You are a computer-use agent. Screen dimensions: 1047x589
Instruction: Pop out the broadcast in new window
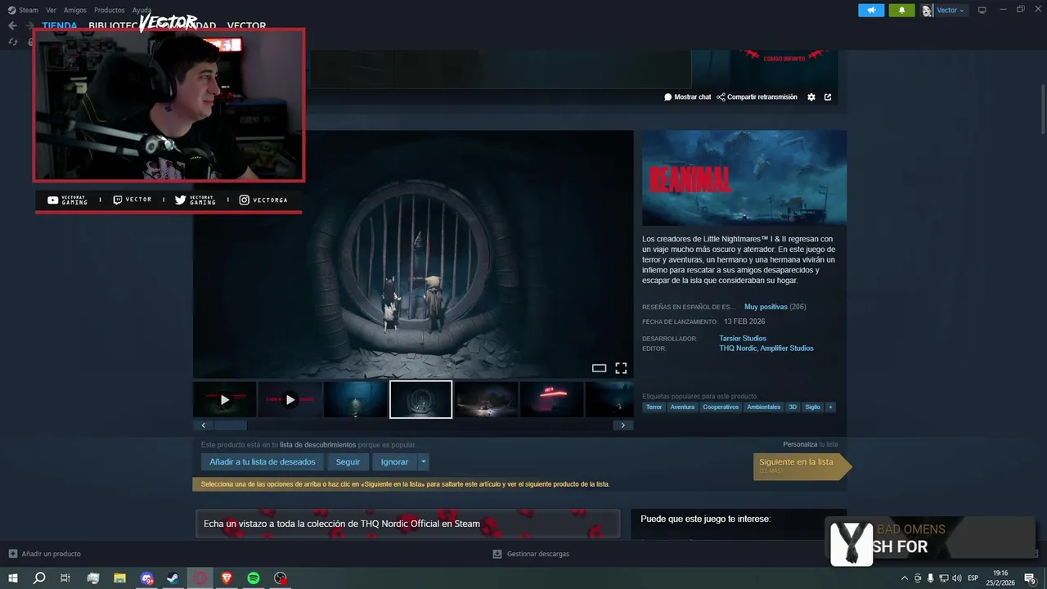(x=828, y=97)
